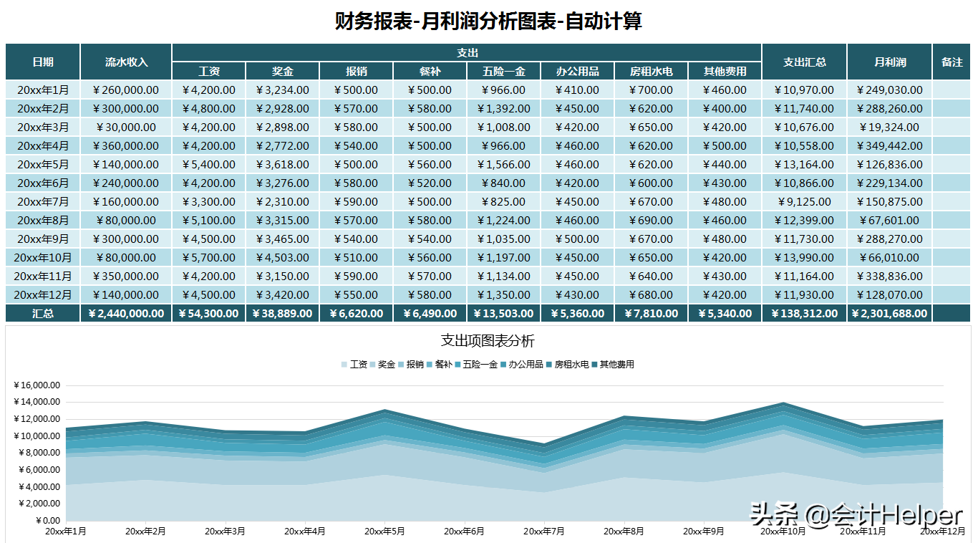Toggle the 餐补 legend entry
This screenshot has width=978, height=543.
coord(442,364)
